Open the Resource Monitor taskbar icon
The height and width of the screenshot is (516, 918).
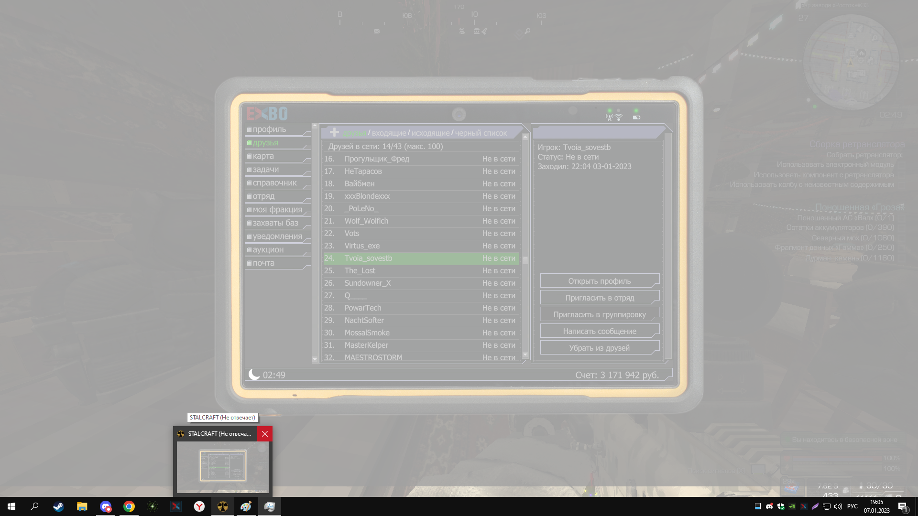point(270,506)
